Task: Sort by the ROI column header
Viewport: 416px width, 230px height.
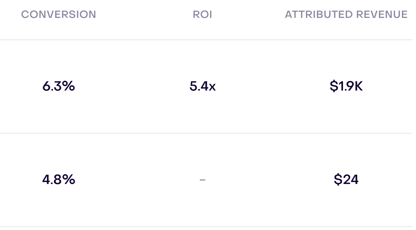Action: pyautogui.click(x=203, y=14)
